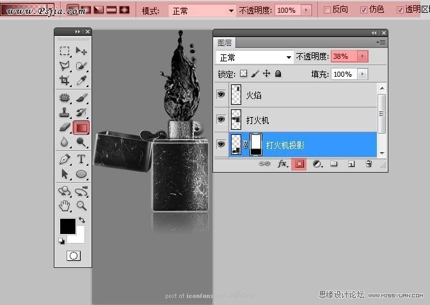Select the 3D Rotate tool
Viewport: 430px width, 305px height.
(65, 191)
